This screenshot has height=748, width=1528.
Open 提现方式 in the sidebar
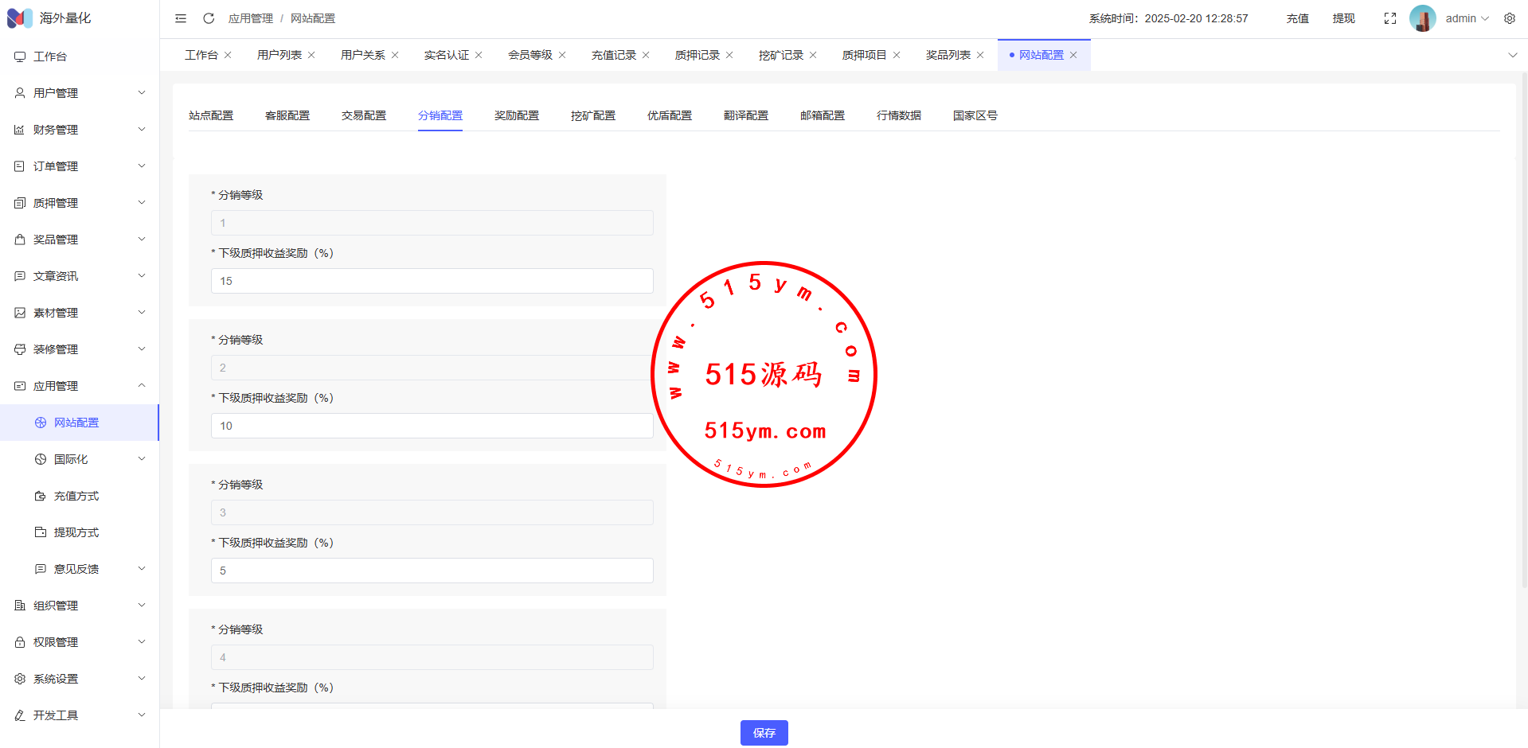[x=76, y=532]
